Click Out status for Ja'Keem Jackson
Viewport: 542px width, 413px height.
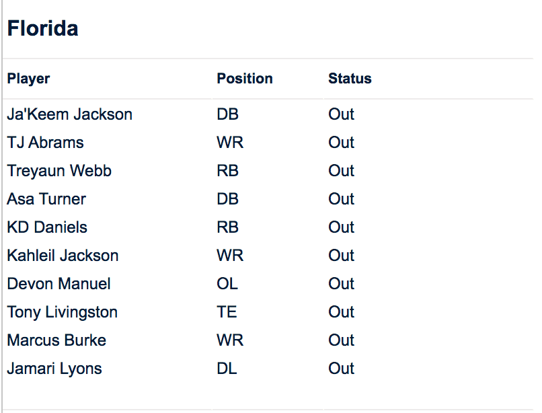[x=341, y=114]
